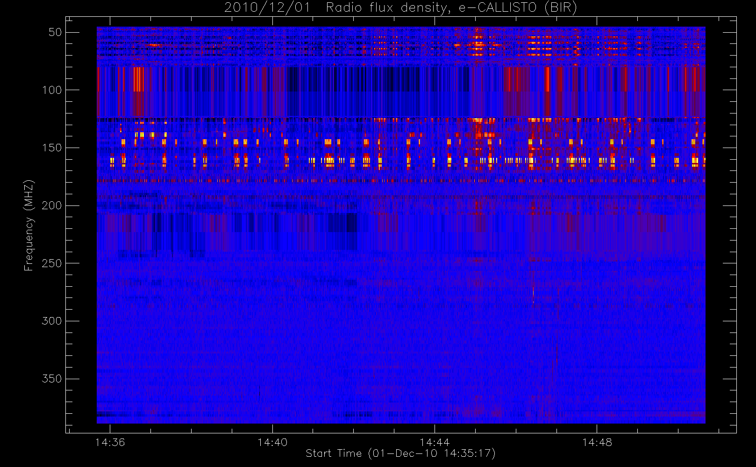Select the 'Frequency (MHz)' axis label

[x=29, y=225]
